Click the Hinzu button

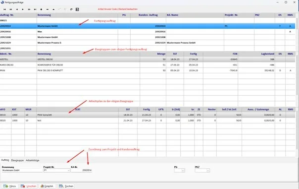[9, 186]
